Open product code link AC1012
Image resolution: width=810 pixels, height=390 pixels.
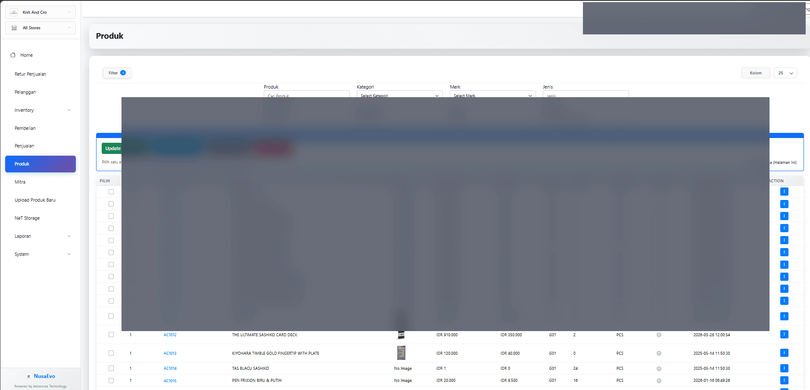170,335
